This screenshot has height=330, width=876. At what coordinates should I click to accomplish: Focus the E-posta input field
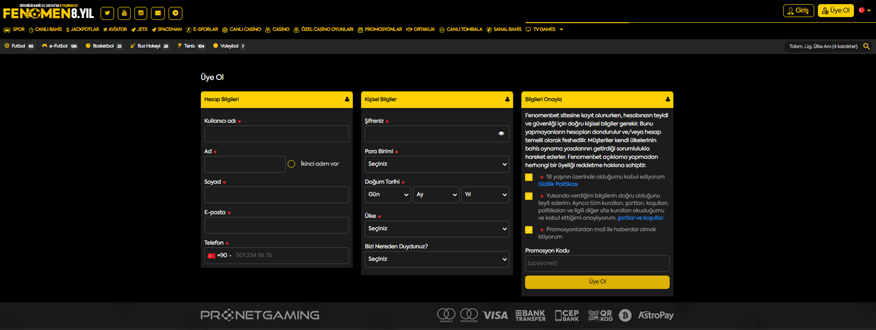277,225
